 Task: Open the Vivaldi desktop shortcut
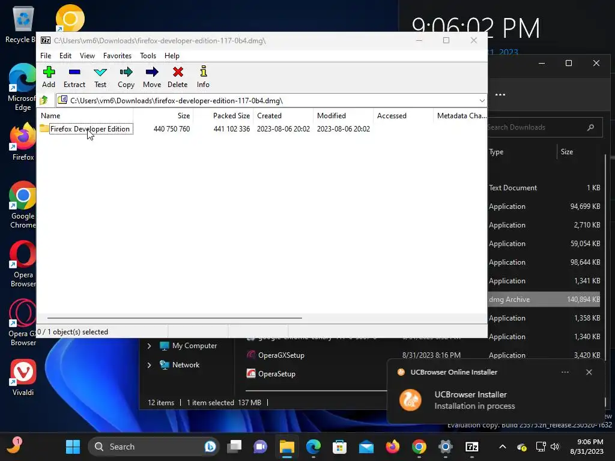tap(23, 378)
